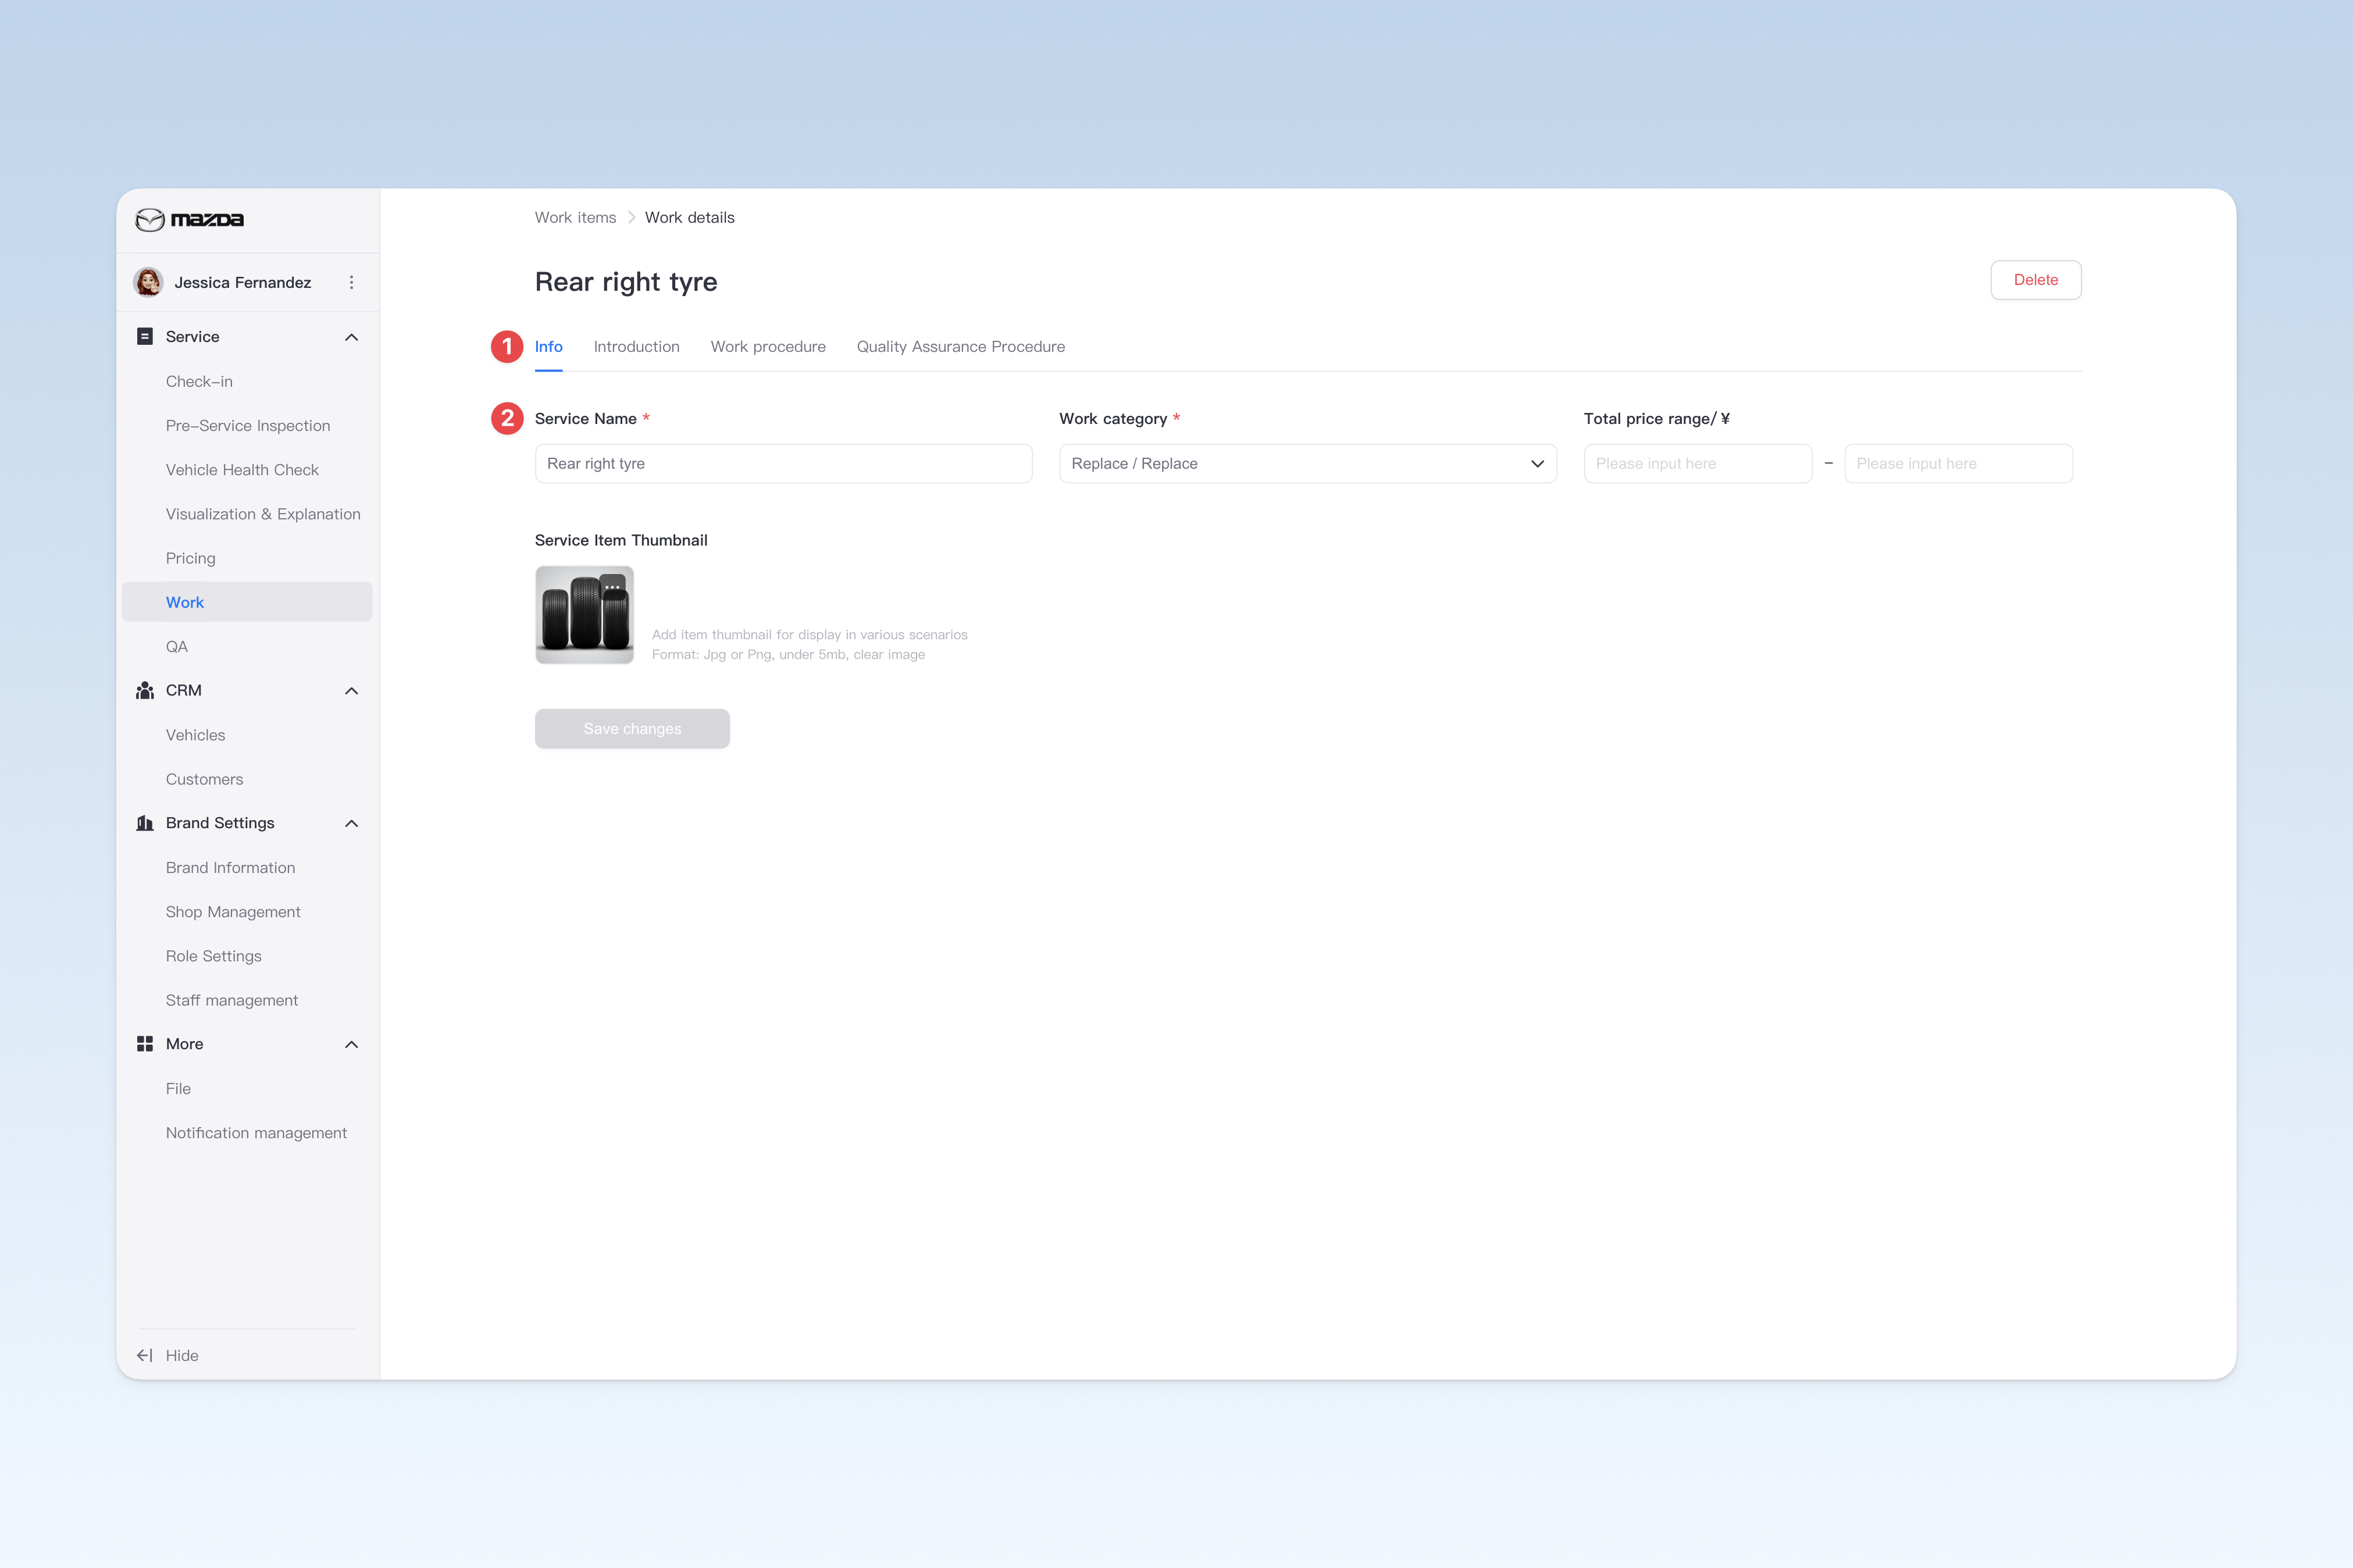Click Jessica Fernandez avatar picture
2353x1568 pixels.
[149, 282]
